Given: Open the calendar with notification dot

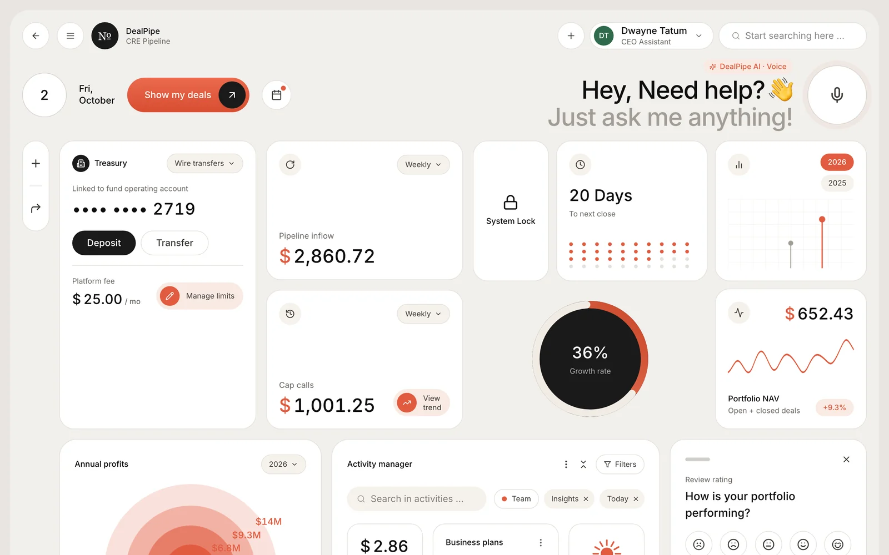Looking at the screenshot, I should point(277,95).
